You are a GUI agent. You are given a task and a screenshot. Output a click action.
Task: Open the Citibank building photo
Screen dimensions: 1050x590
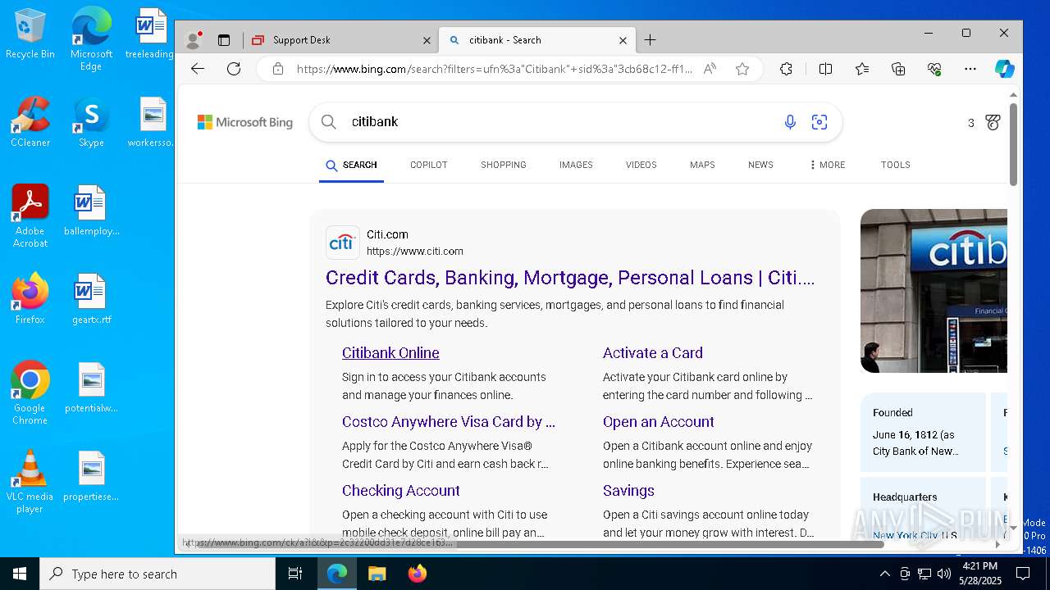tap(934, 291)
